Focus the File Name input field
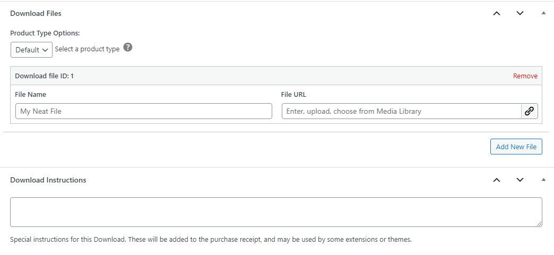The image size is (554, 255). pyautogui.click(x=144, y=111)
